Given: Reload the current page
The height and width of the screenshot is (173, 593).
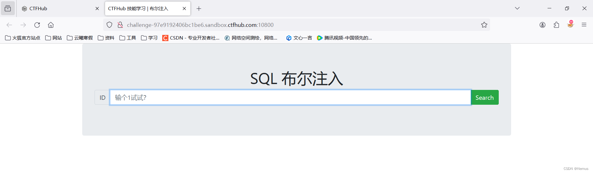Looking at the screenshot, I should coord(37,25).
